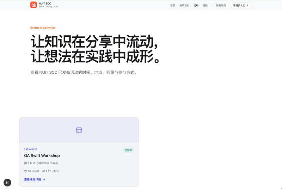Click the arrow icon in 管理员入口 button
282x189 pixels.
tap(247, 5)
